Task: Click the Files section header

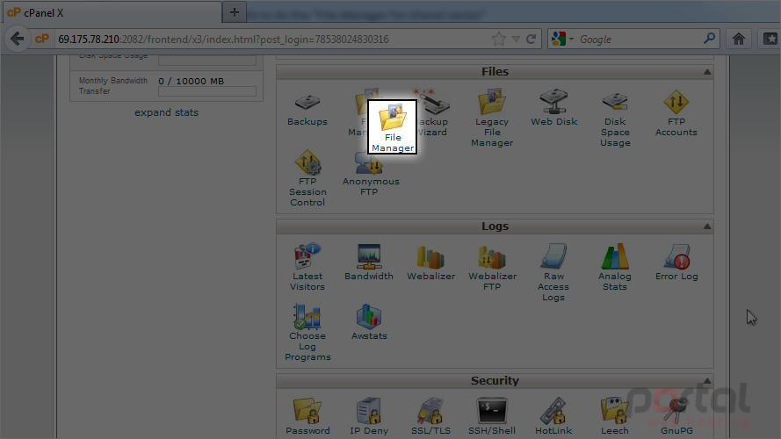Action: pyautogui.click(x=495, y=72)
